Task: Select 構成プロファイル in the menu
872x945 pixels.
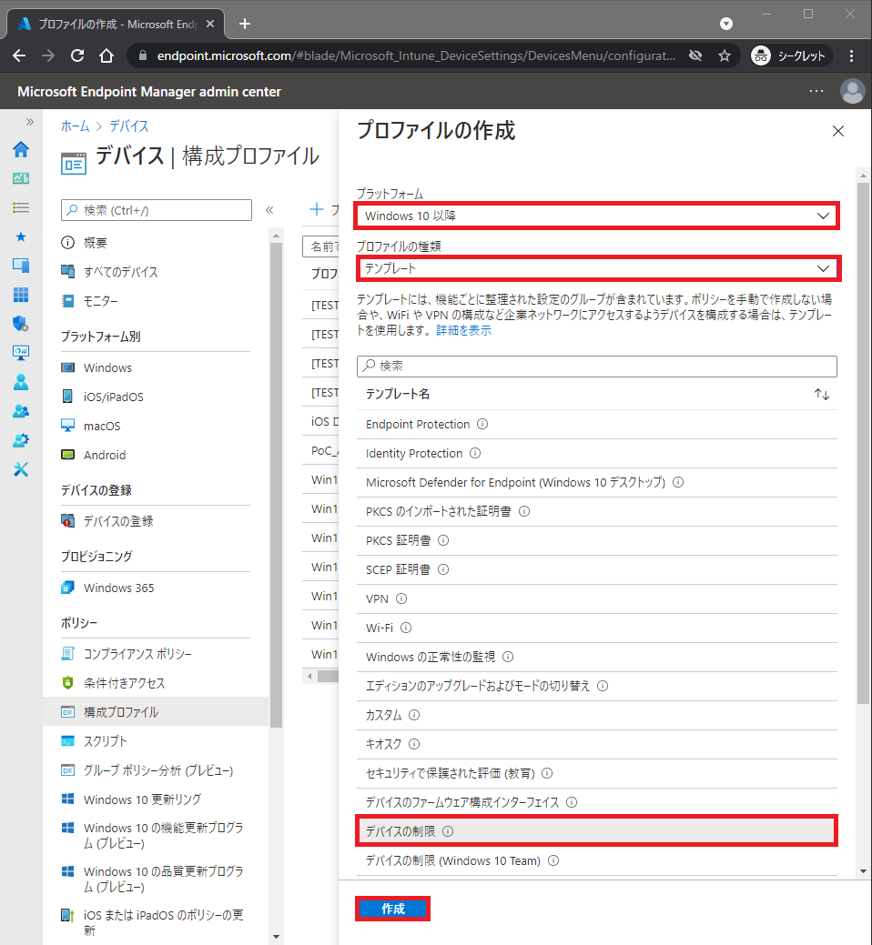Action: point(156,712)
